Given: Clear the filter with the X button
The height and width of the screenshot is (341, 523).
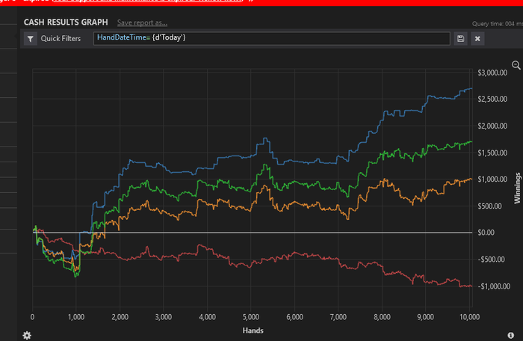Looking at the screenshot, I should point(477,39).
